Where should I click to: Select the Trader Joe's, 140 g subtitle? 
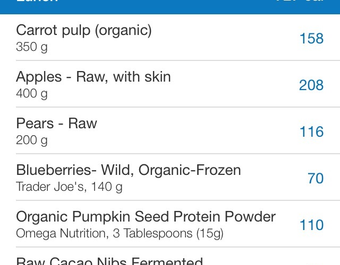[x=69, y=187]
